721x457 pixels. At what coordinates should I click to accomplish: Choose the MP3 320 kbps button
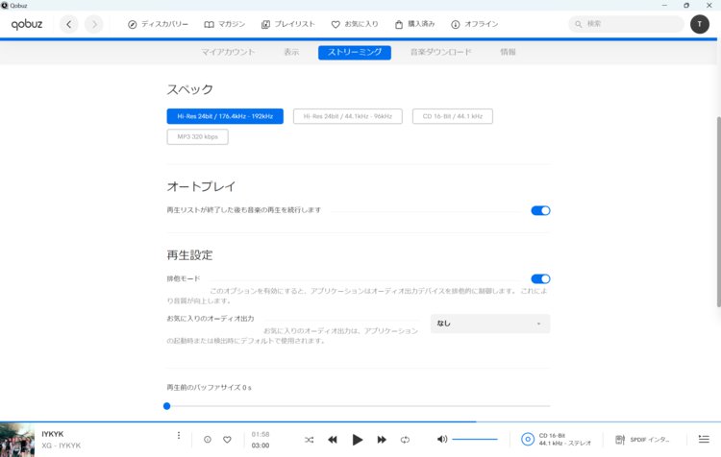[197, 137]
